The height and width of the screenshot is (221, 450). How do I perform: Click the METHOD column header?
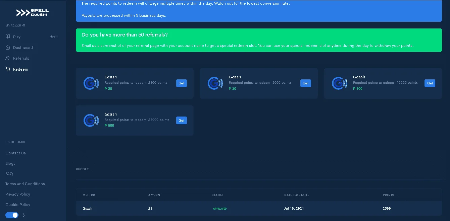click(89, 195)
